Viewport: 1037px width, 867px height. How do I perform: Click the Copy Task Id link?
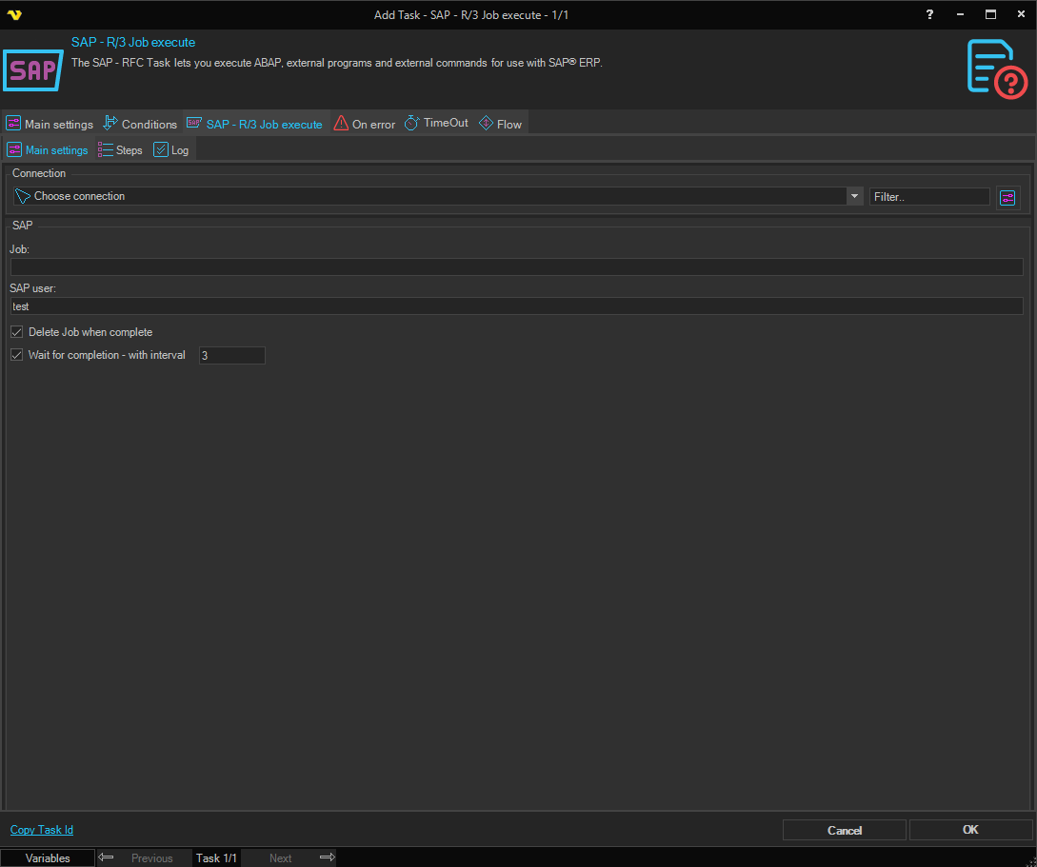point(42,830)
